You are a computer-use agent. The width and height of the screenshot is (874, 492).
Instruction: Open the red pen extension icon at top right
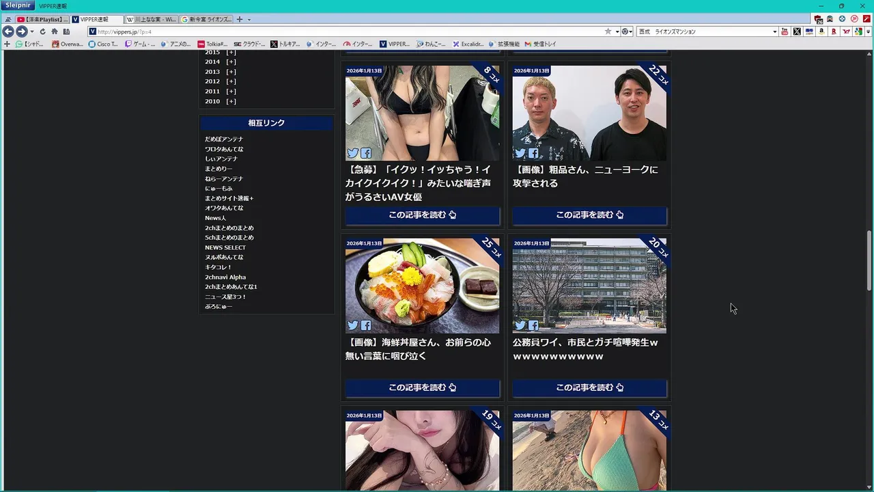[866, 18]
